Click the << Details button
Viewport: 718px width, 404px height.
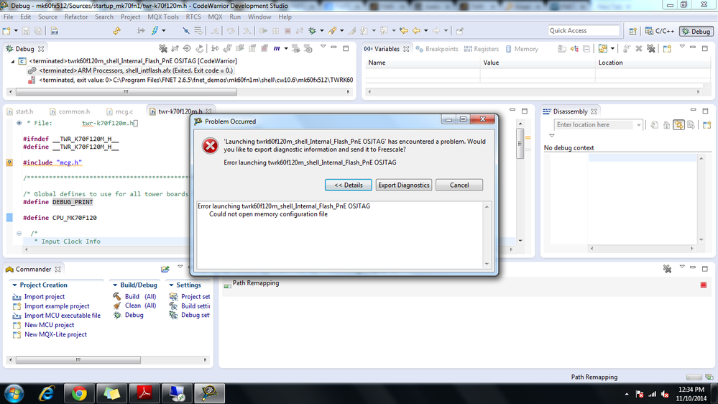click(x=349, y=185)
